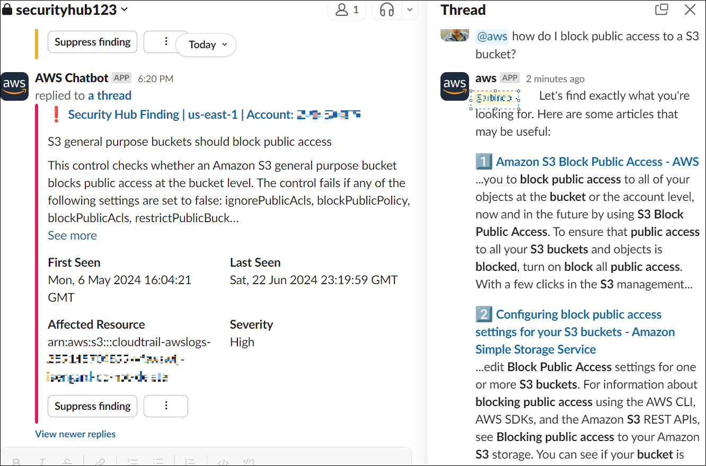Open the code block icon in the composer
This screenshot has height=466, width=706.
[248, 461]
